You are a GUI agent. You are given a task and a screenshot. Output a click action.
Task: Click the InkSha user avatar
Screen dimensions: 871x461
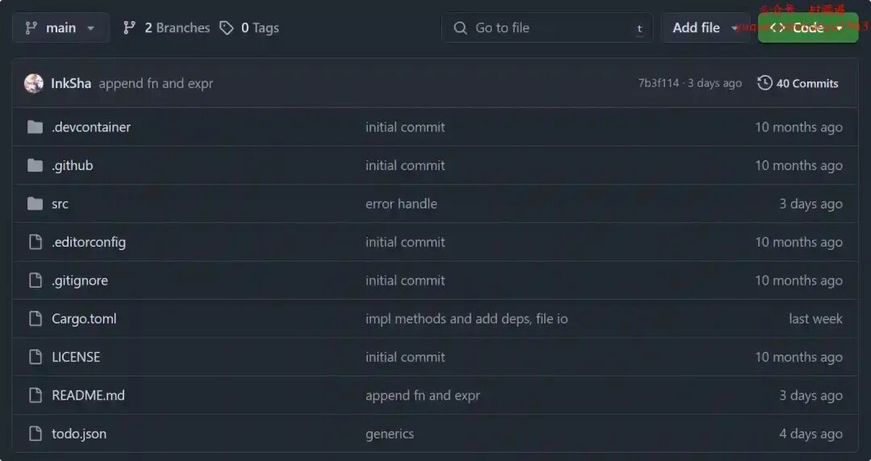34,83
